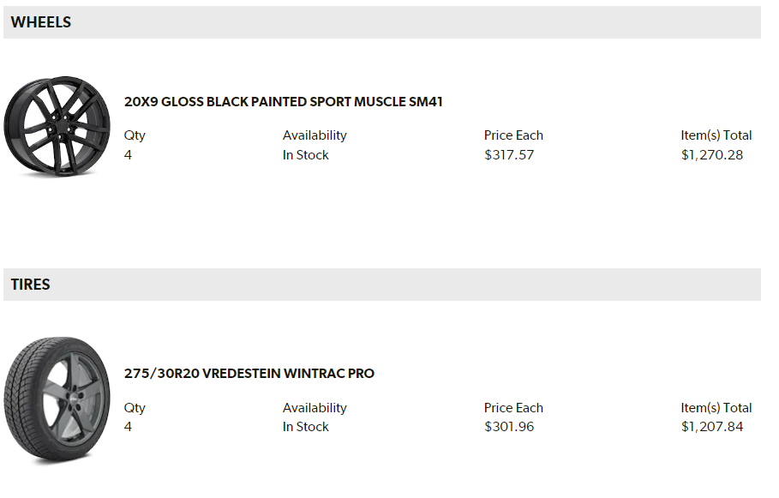Click In Stock status for the tires
This screenshot has height=498, width=779.
click(x=306, y=427)
